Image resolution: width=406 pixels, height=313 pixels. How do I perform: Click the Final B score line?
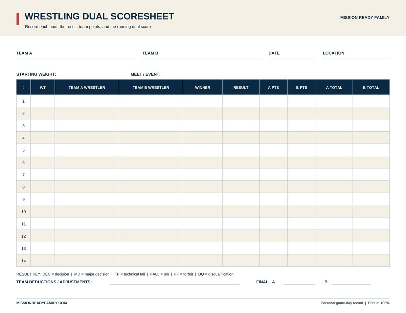tap(351, 284)
